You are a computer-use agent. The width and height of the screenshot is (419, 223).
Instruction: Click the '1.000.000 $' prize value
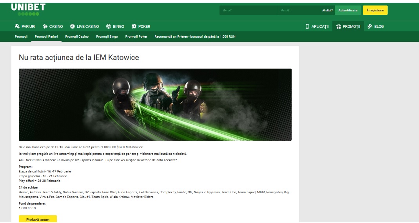coord(27,208)
